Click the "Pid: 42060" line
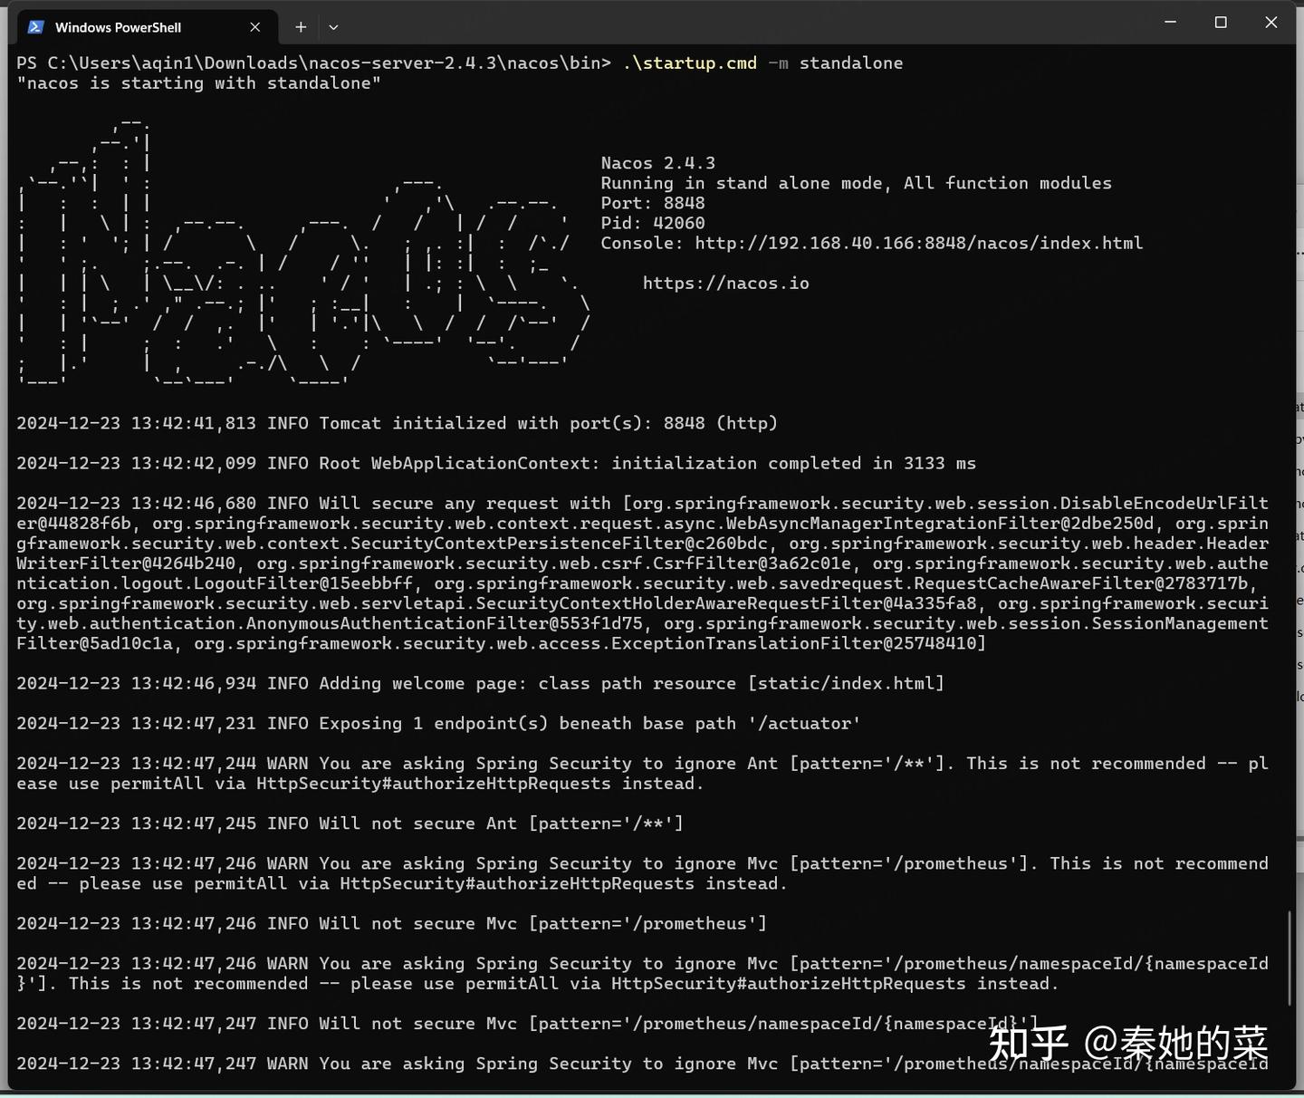Image resolution: width=1304 pixels, height=1098 pixels. 653,223
